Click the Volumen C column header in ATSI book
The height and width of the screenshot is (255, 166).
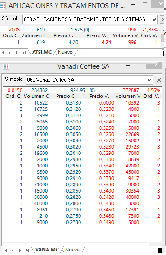(34, 35)
